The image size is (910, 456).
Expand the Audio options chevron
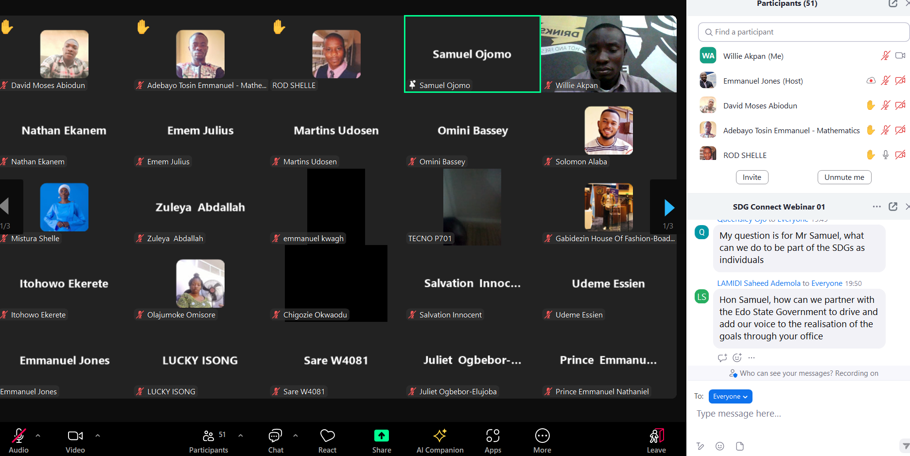pos(38,435)
